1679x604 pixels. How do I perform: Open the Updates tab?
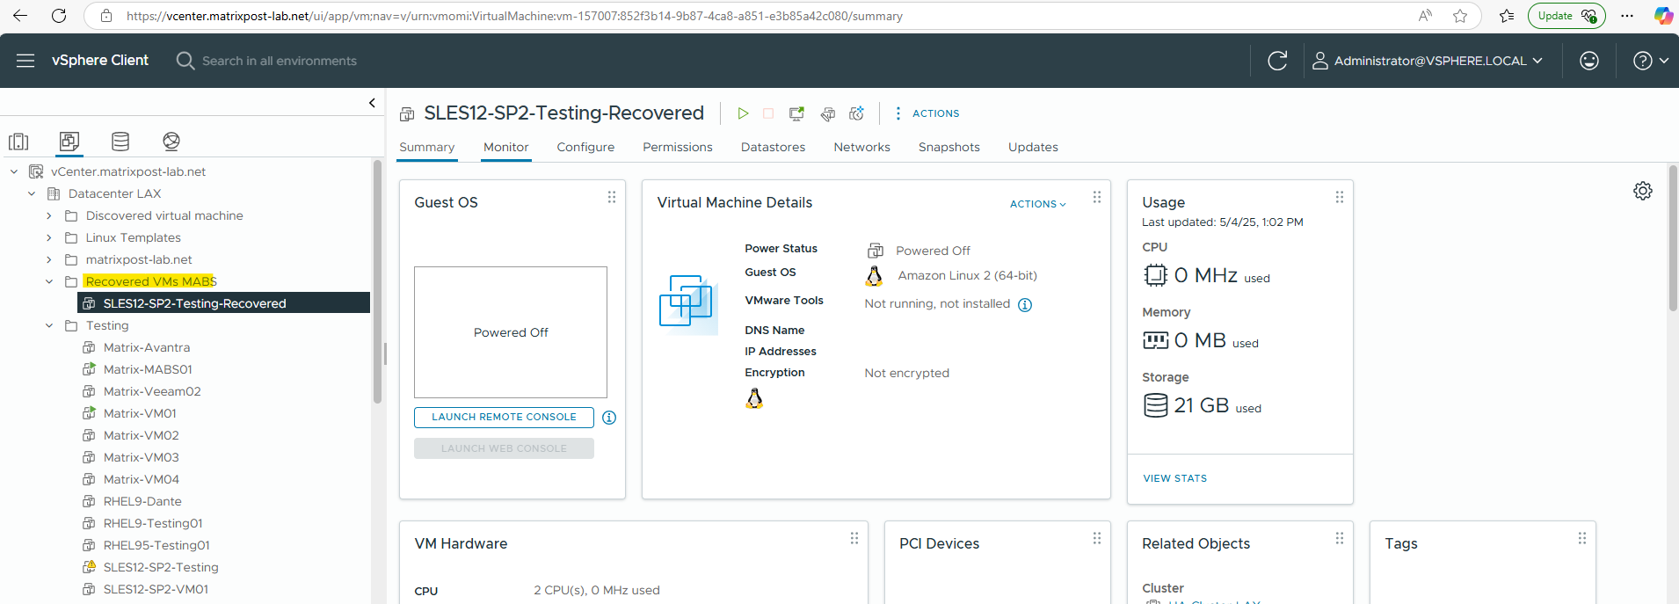click(1033, 147)
